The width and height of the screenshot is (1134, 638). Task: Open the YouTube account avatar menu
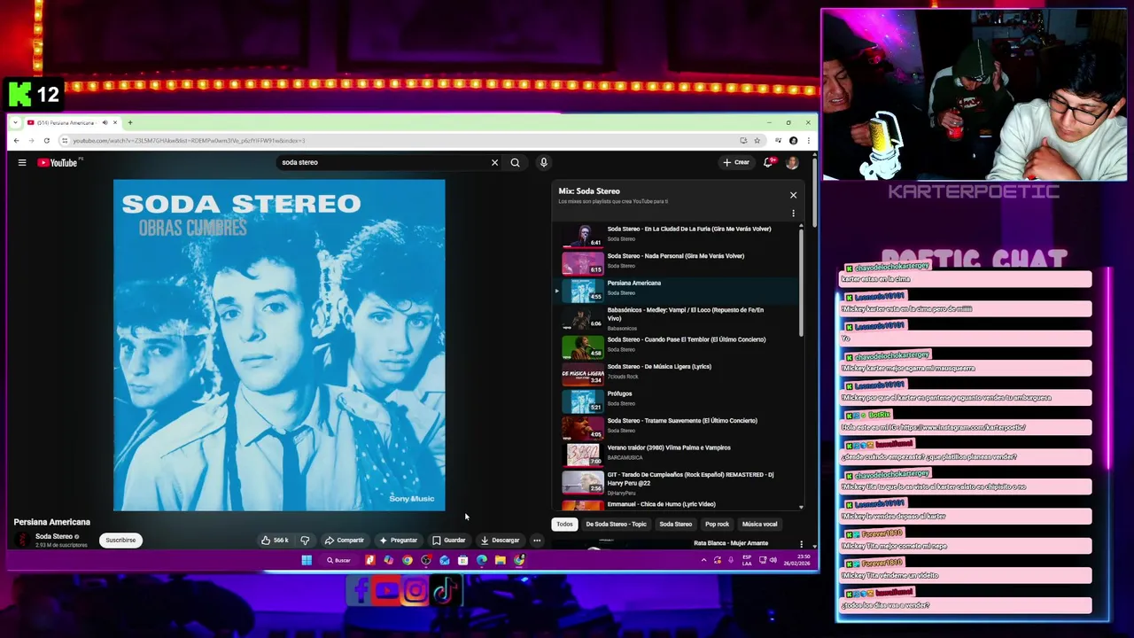(x=792, y=162)
